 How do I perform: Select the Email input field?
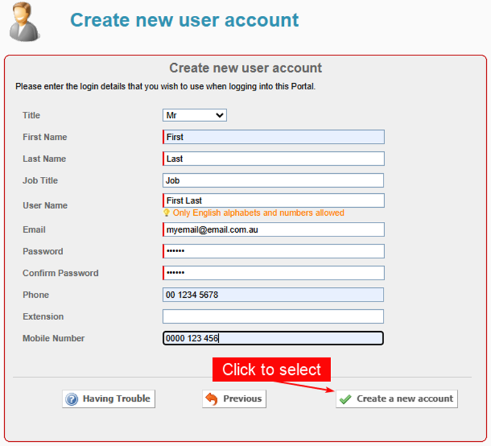coord(273,229)
